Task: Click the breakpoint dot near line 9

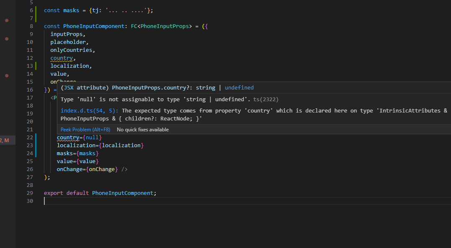Action: point(6,39)
